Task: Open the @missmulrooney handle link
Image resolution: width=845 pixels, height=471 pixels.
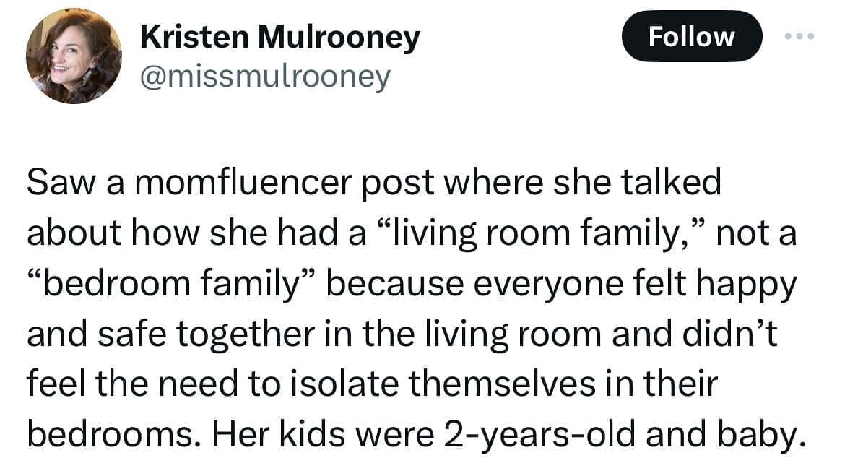Action: pyautogui.click(x=265, y=75)
